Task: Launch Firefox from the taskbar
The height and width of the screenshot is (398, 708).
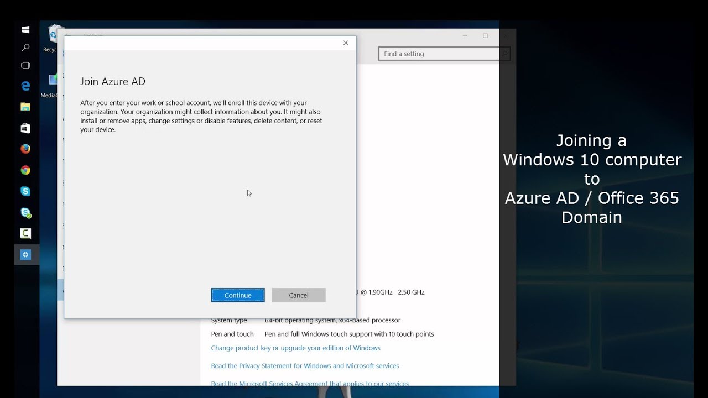Action: [x=25, y=149]
